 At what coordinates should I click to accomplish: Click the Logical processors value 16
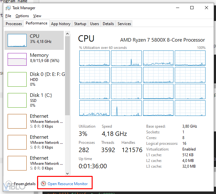pyautogui.click(x=184, y=144)
